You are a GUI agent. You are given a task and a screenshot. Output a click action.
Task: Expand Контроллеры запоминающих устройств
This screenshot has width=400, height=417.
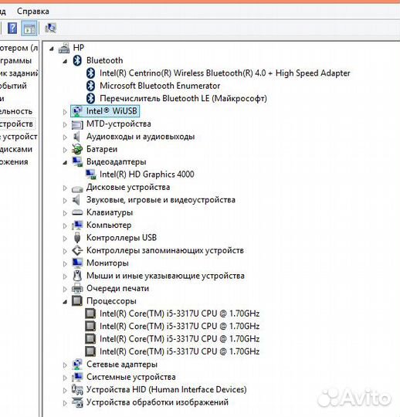[65, 251]
